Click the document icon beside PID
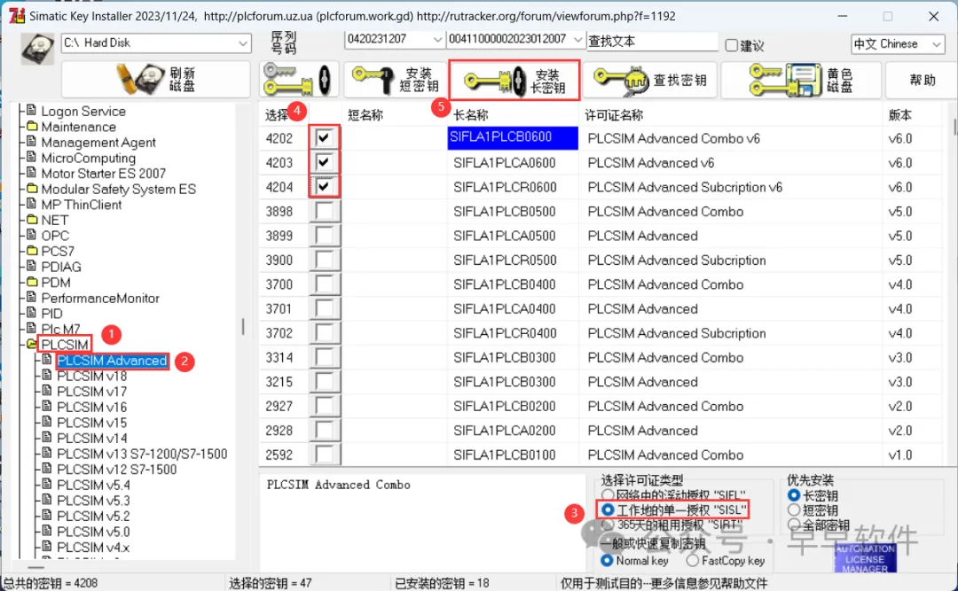This screenshot has height=591, width=958. pyautogui.click(x=32, y=313)
